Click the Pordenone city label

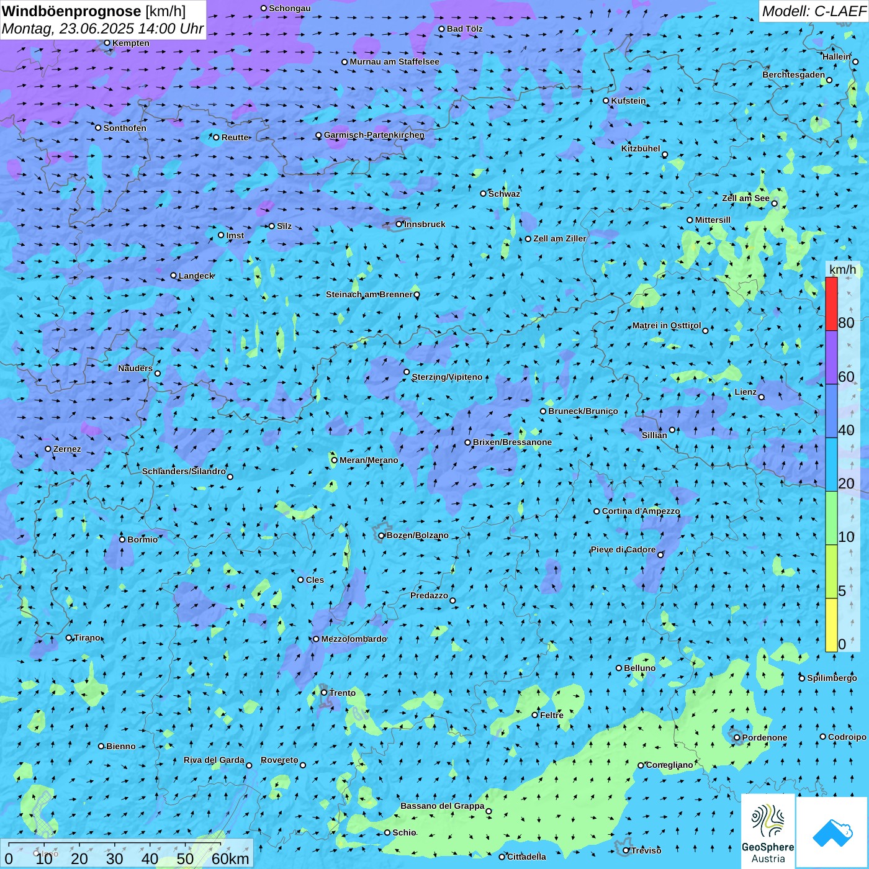[x=765, y=737]
